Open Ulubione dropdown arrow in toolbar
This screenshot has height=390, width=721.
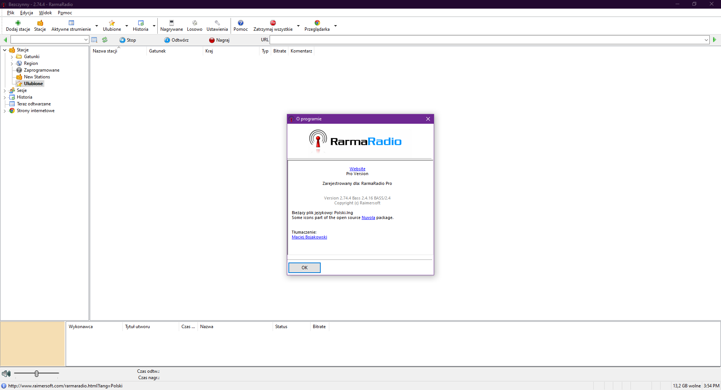[127, 26]
